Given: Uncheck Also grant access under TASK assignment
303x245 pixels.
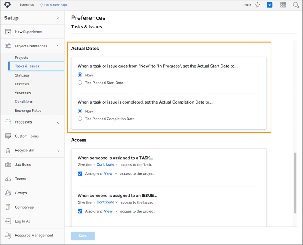Looking at the screenshot, I should click(x=80, y=173).
